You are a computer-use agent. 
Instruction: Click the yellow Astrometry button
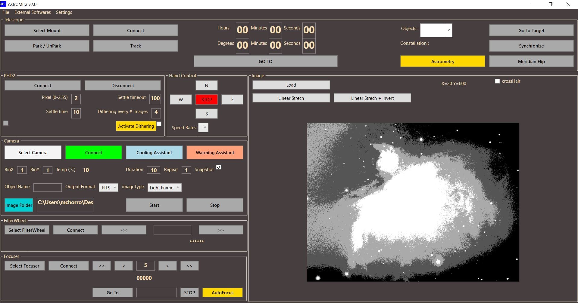click(442, 61)
